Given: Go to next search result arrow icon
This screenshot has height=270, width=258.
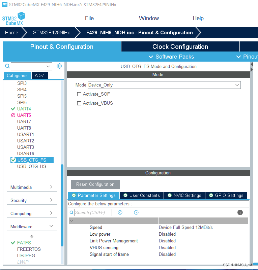Looking at the screenshot, I should (x=136, y=212).
